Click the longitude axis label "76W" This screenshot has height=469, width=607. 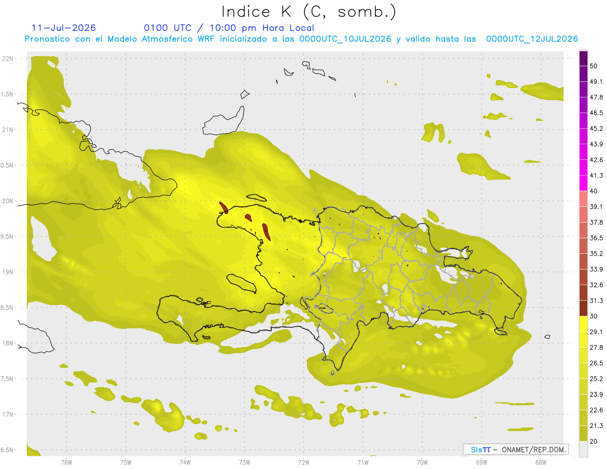click(66, 462)
